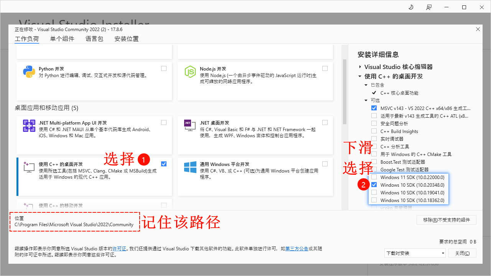
Task: Uncheck the MSVC v143 component
Action: pyautogui.click(x=374, y=108)
